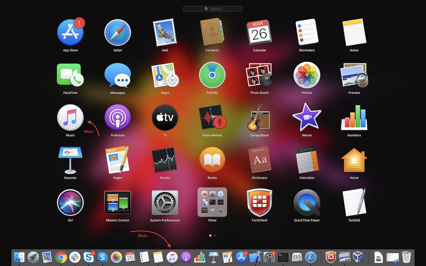Launch Music from the Launchpad grid

70,118
